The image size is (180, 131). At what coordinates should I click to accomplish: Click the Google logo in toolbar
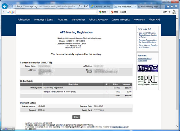tap(10, 12)
